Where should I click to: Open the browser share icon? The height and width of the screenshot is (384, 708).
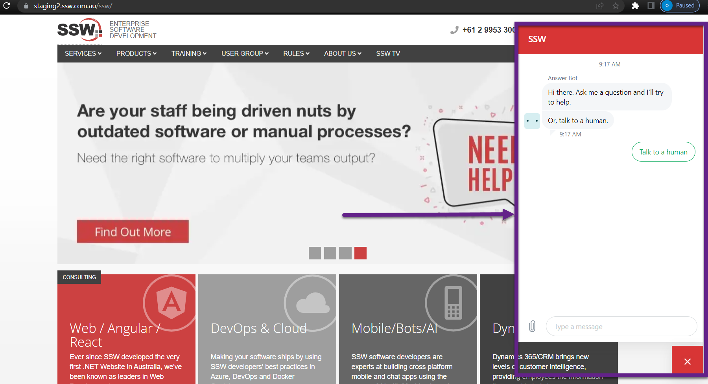point(599,6)
